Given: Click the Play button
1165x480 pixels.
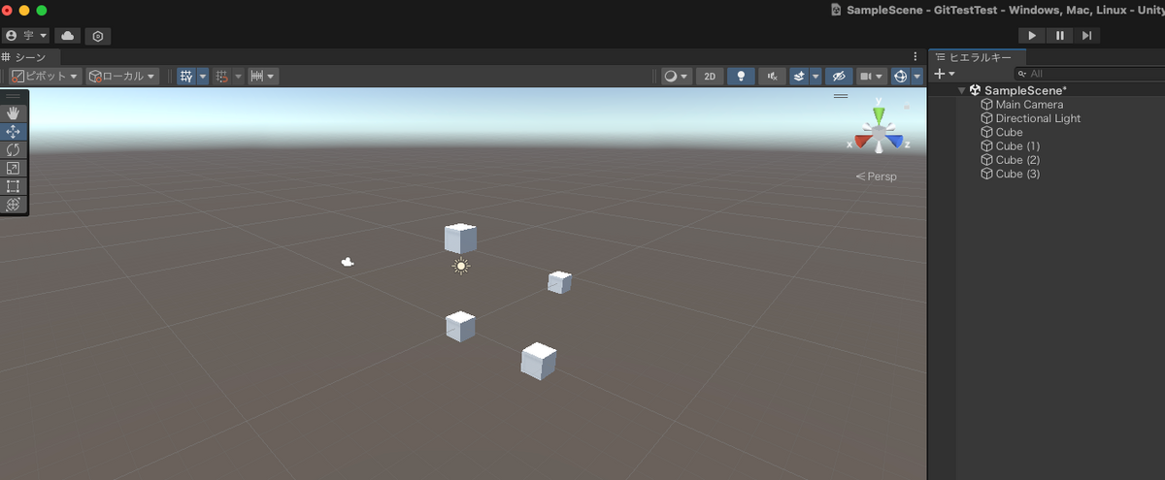Looking at the screenshot, I should click(x=1031, y=36).
